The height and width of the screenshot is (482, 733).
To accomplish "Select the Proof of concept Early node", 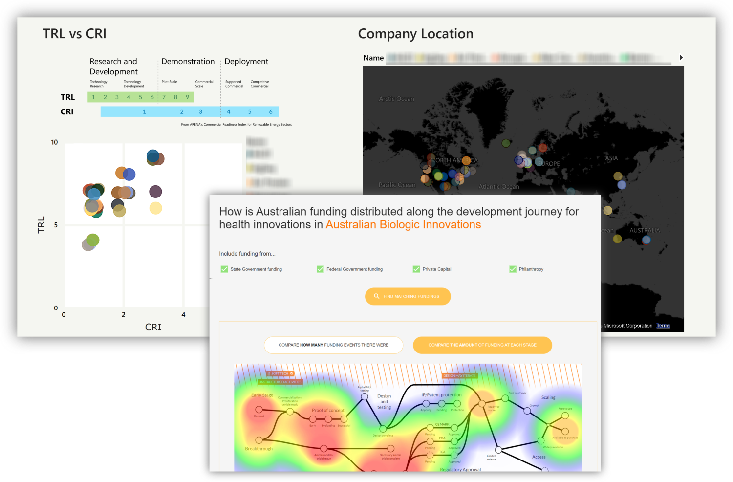I will coord(313,419).
